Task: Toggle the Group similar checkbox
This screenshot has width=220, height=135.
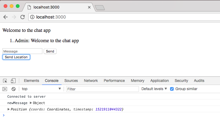Action: point(172,89)
